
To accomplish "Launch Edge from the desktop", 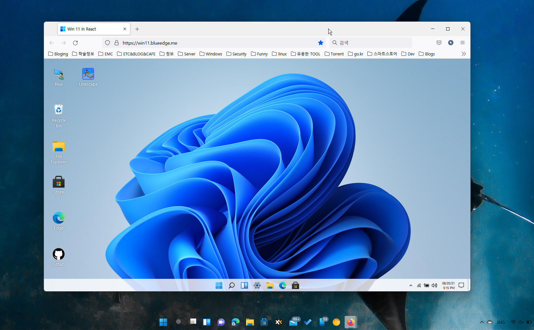I will [x=59, y=221].
